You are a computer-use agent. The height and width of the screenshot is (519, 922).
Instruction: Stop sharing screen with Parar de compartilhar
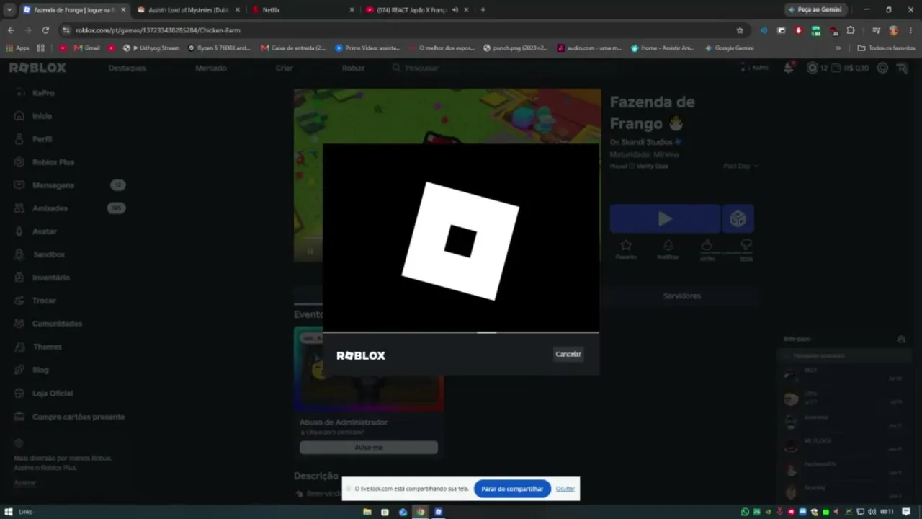pyautogui.click(x=512, y=489)
